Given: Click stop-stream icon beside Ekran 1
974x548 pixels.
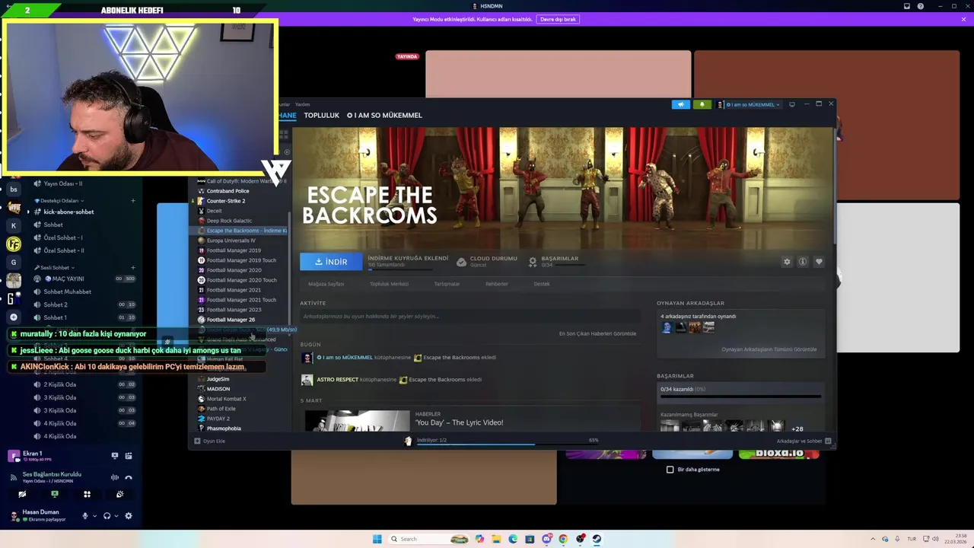Looking at the screenshot, I should [115, 456].
